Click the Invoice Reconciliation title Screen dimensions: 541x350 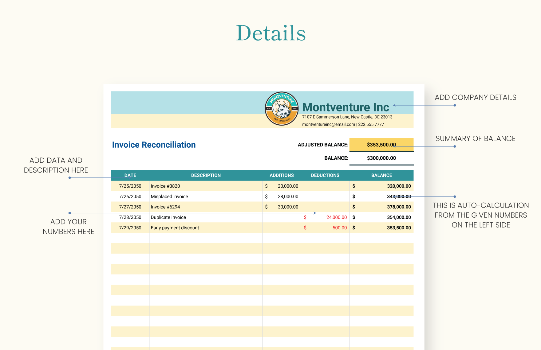click(154, 145)
